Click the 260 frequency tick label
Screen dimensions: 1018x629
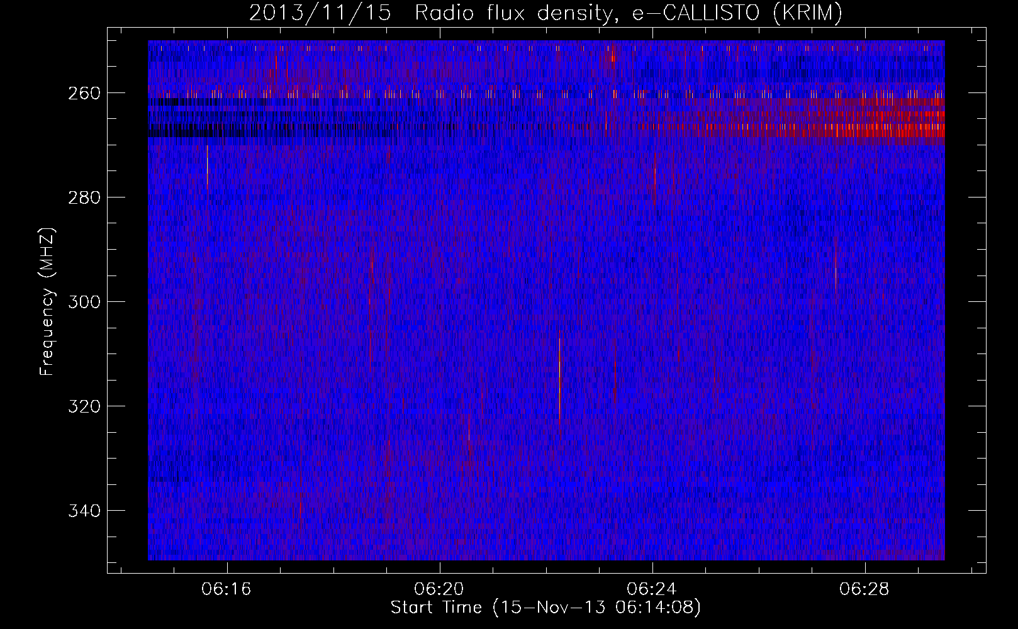[84, 93]
